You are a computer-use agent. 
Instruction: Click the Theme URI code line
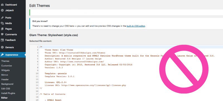75,53
